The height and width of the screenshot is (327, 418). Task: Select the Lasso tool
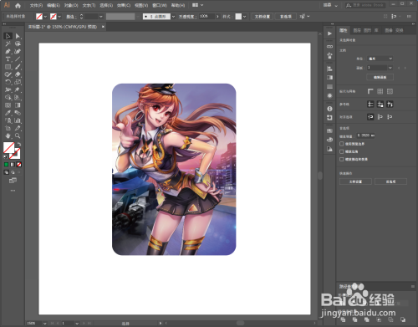[x=18, y=43]
